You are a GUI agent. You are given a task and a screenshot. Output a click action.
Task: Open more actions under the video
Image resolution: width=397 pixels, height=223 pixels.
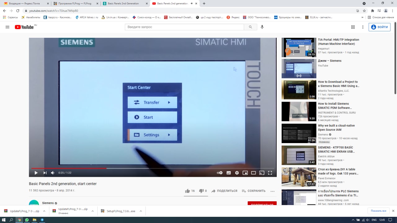point(273,191)
